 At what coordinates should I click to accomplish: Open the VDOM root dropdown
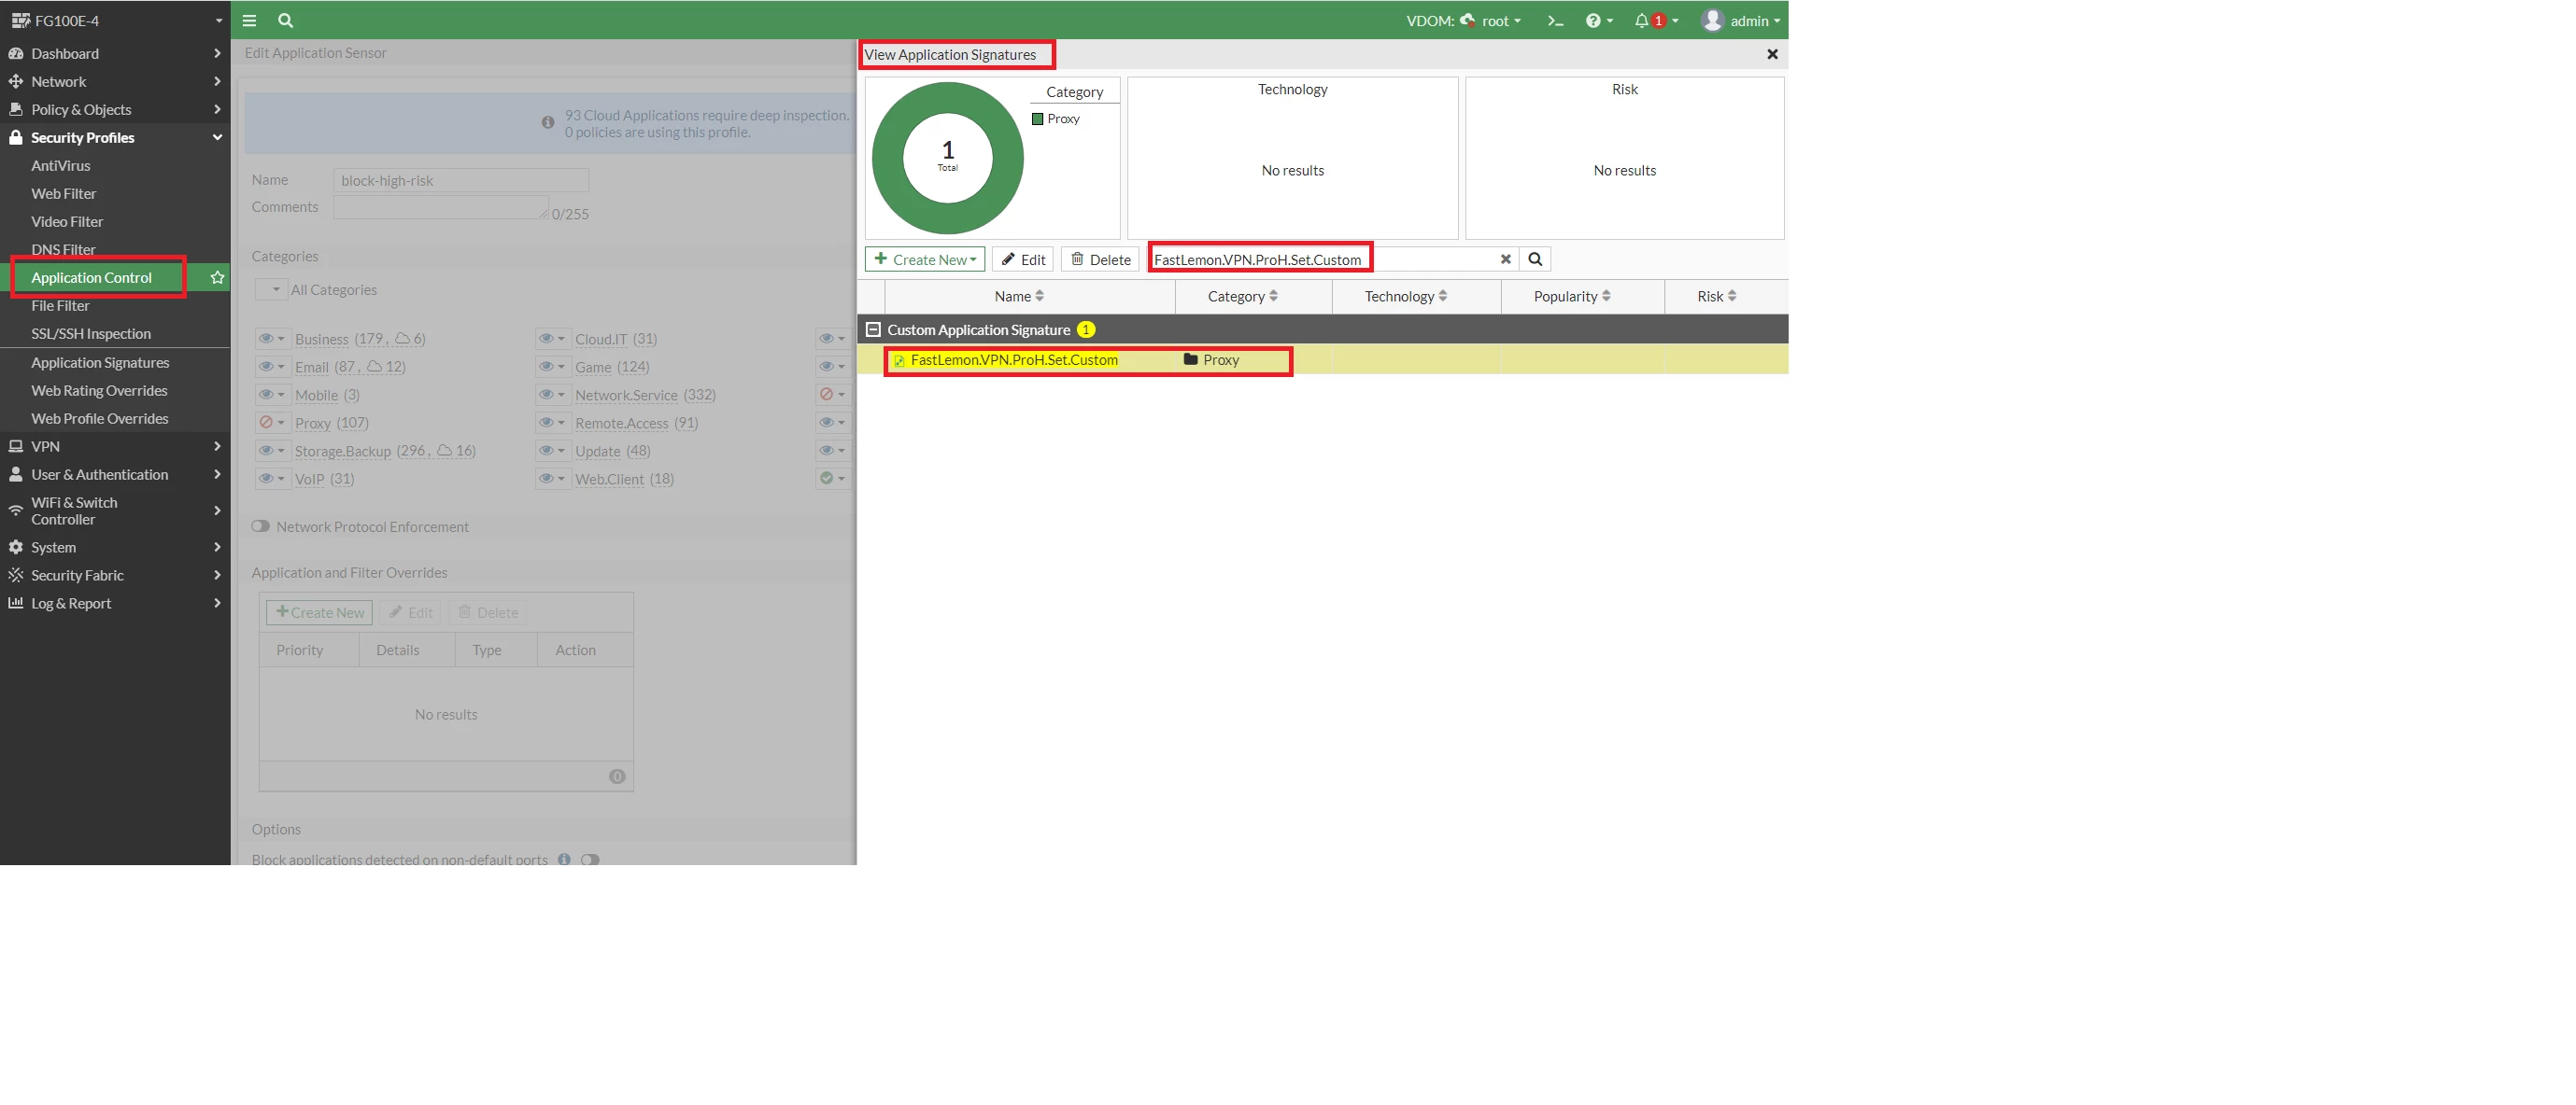[1464, 20]
